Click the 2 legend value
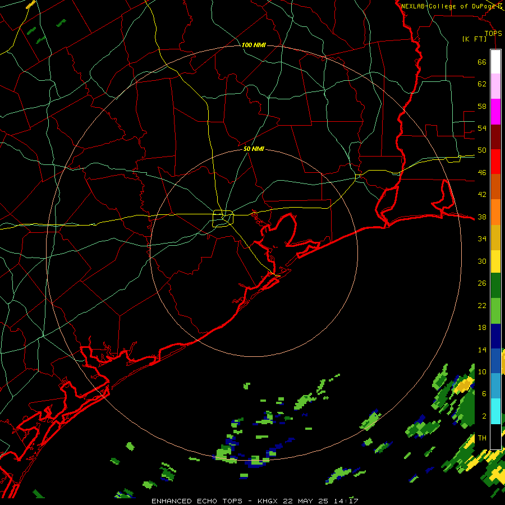 tap(484, 416)
